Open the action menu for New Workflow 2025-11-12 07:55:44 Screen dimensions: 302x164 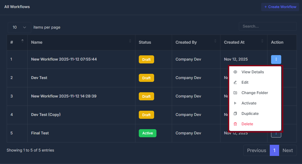(x=276, y=59)
